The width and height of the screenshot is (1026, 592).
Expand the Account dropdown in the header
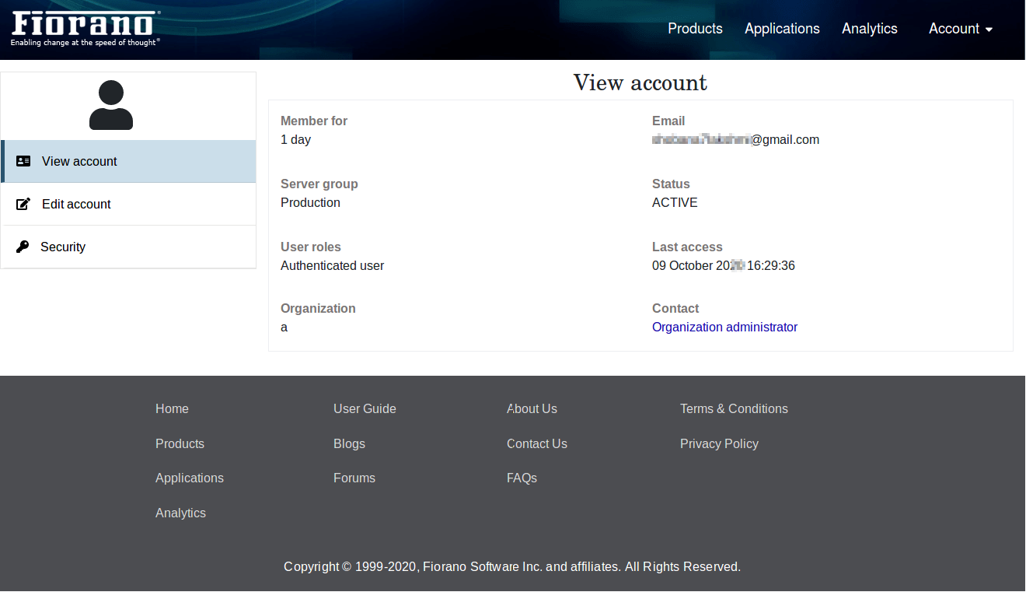961,29
